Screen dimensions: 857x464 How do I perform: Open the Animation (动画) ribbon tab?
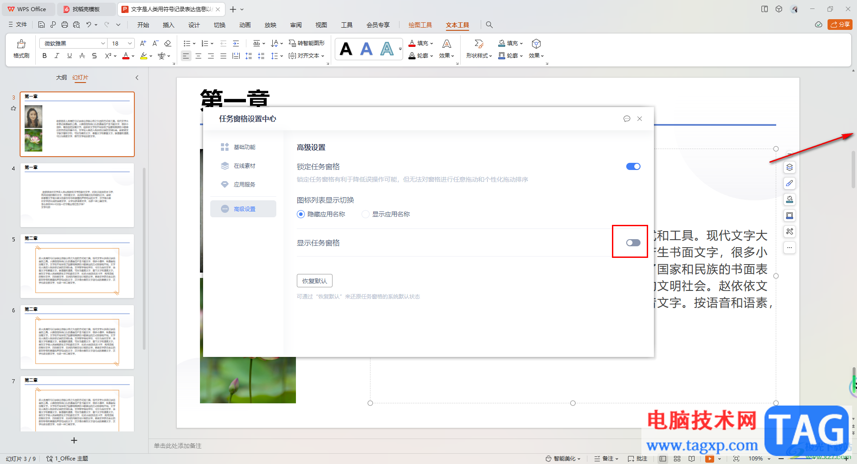point(245,25)
